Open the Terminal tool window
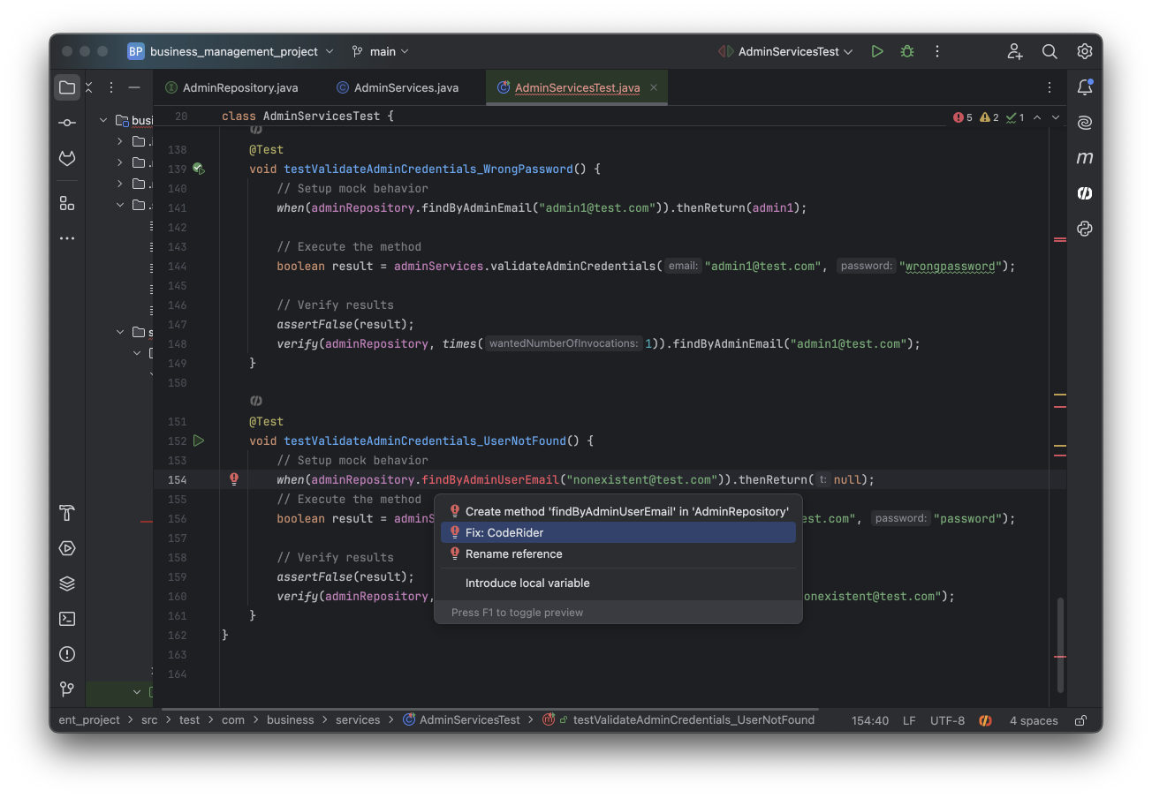 [x=67, y=619]
